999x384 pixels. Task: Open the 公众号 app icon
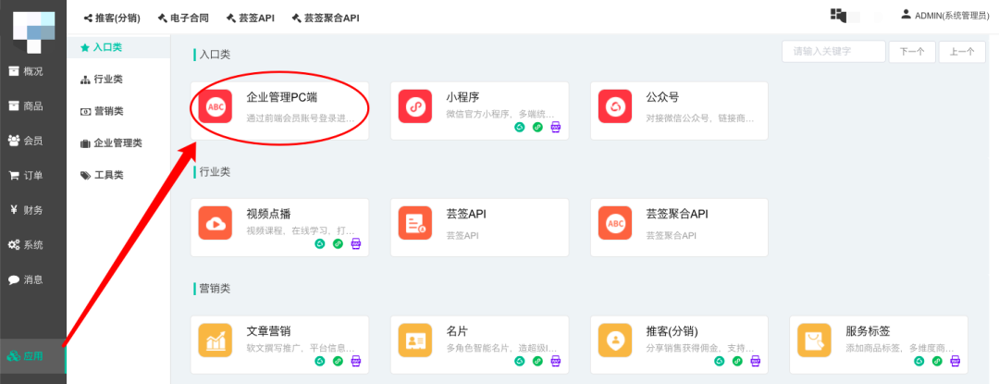615,106
